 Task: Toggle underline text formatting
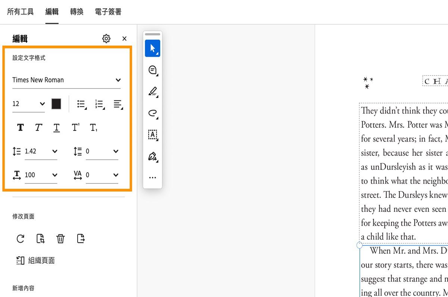(x=56, y=128)
